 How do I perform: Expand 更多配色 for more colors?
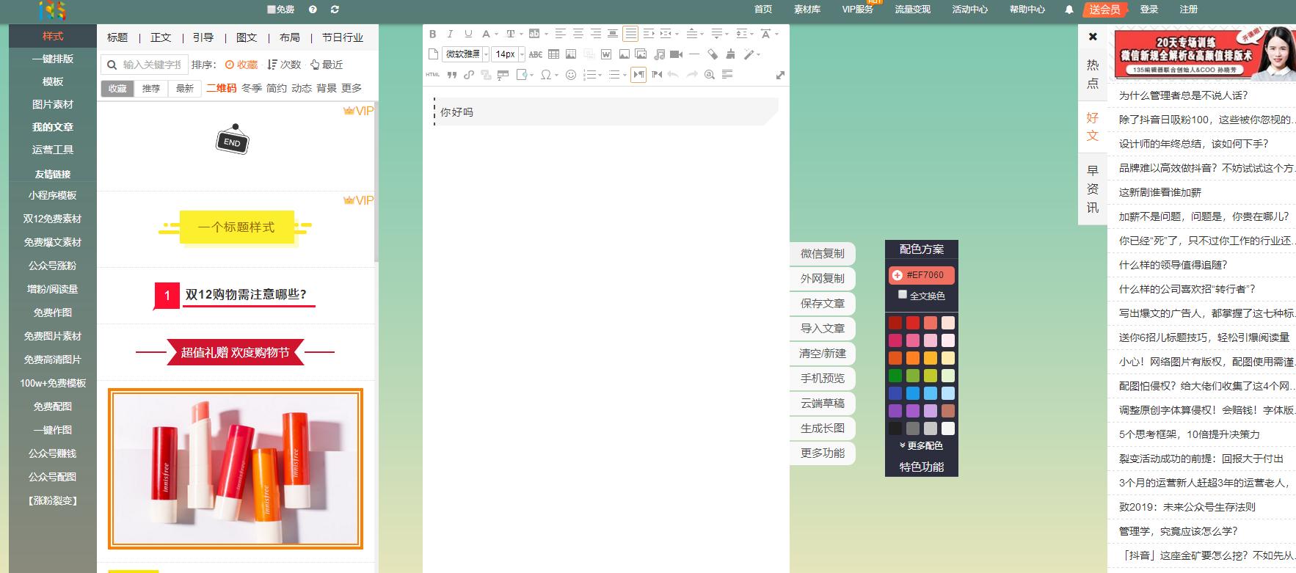click(x=921, y=446)
